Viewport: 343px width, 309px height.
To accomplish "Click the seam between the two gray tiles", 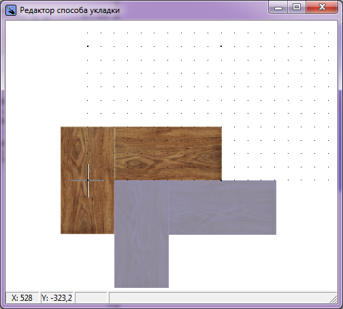I will [169, 208].
